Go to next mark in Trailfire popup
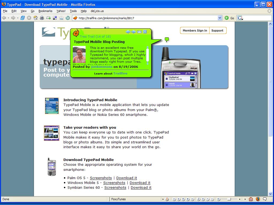The image size is (274, 205). pyautogui.click(x=134, y=32)
